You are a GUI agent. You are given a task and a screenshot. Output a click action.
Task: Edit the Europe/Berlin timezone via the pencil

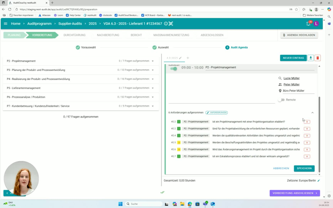click(x=319, y=180)
